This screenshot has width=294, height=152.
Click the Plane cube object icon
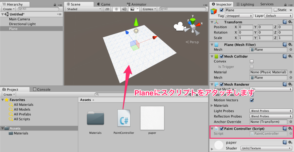[x=214, y=11]
